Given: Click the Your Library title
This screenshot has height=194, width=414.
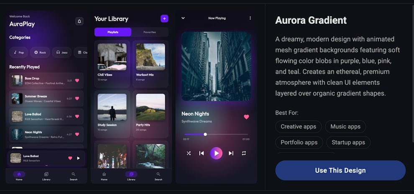Looking at the screenshot, I should point(111,19).
